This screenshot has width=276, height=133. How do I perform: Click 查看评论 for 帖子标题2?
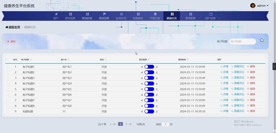point(238,72)
